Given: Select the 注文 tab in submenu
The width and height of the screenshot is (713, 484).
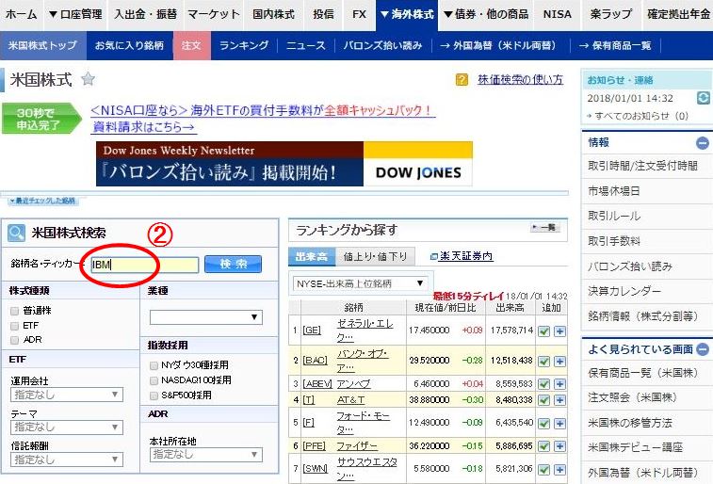Looking at the screenshot, I should (192, 45).
